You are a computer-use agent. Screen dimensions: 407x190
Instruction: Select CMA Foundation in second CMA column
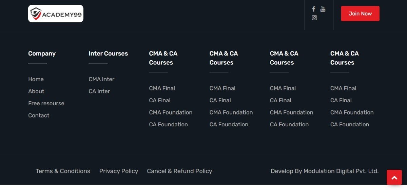(231, 112)
